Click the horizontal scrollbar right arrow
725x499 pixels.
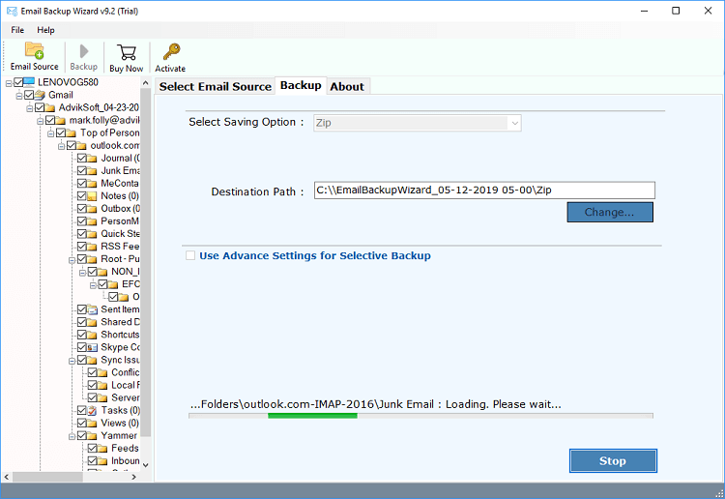pos(134,477)
